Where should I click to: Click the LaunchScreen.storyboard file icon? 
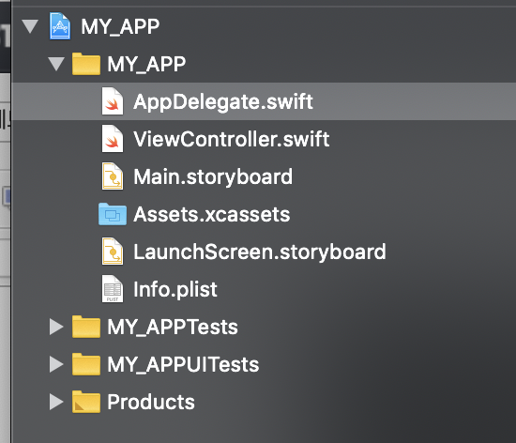click(x=113, y=252)
